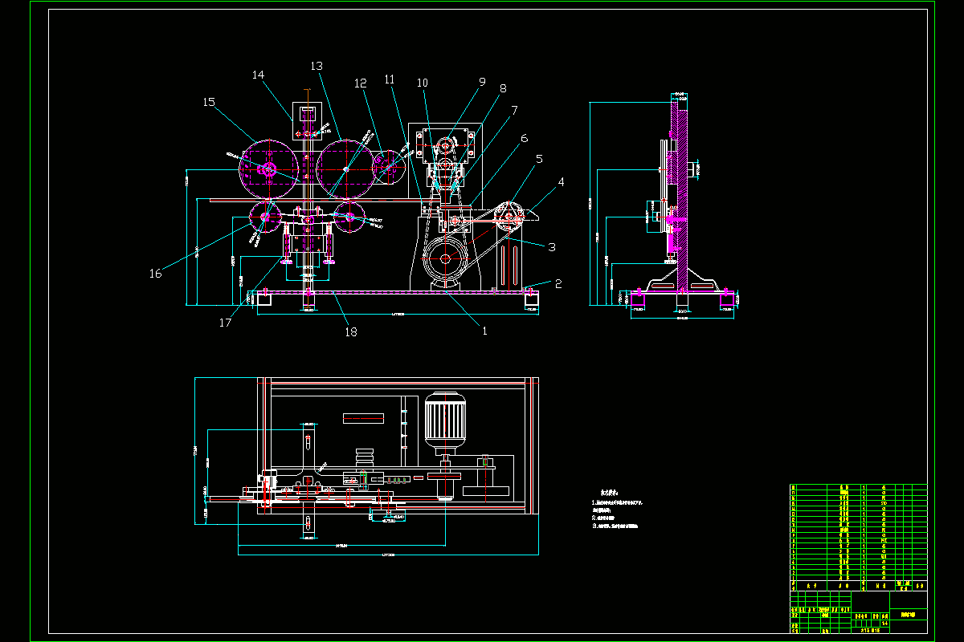Click part callout number 14
964x642 pixels.
258,75
